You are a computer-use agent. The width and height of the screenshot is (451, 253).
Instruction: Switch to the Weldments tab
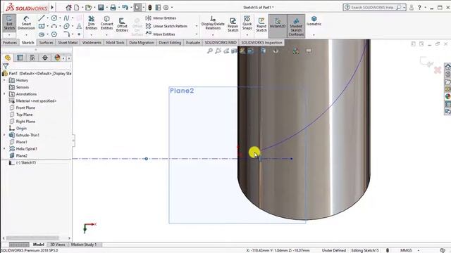(x=92, y=42)
